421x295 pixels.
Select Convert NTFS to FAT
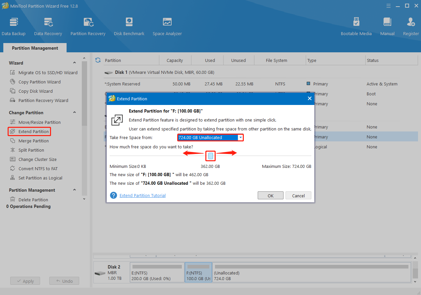point(33,169)
